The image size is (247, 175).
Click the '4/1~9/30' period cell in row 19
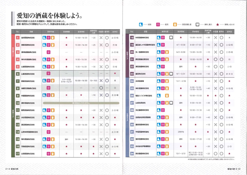(x=181, y=45)
